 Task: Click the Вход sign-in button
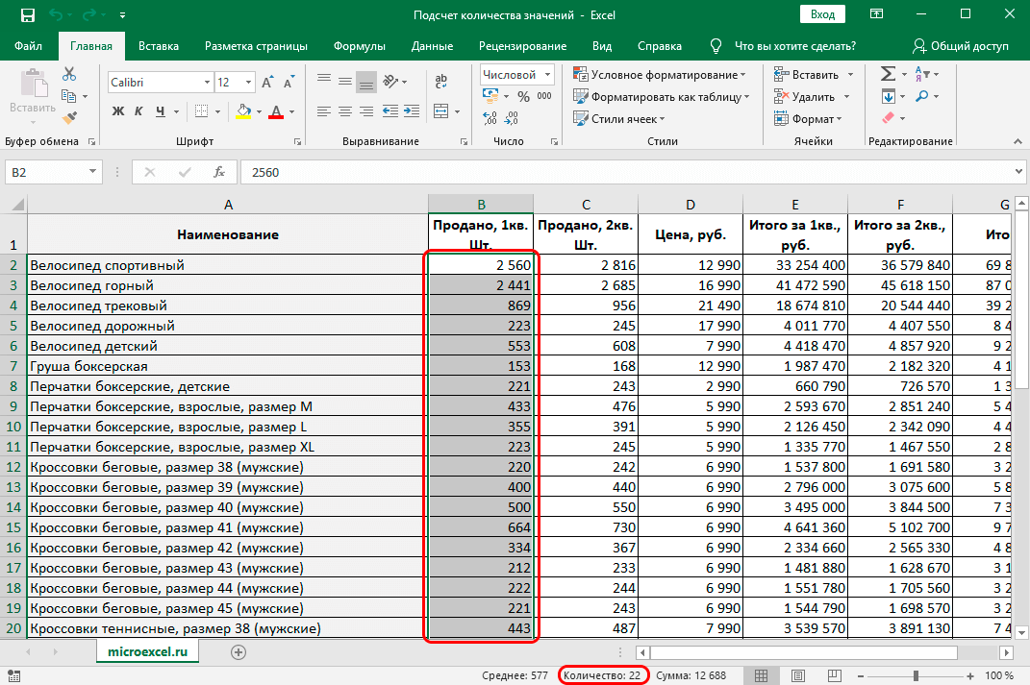click(822, 15)
